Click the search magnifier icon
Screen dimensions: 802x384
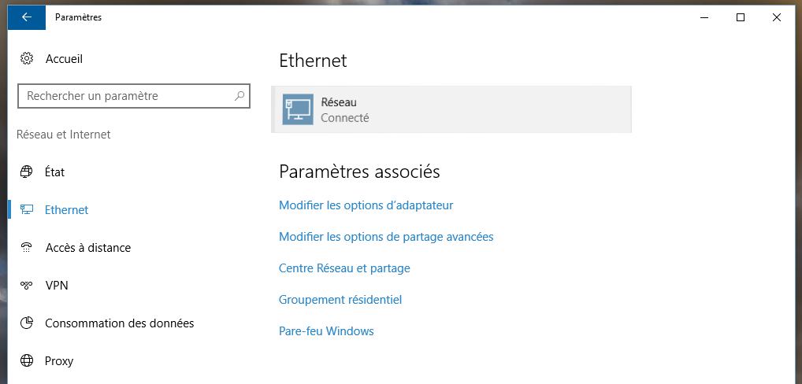239,96
